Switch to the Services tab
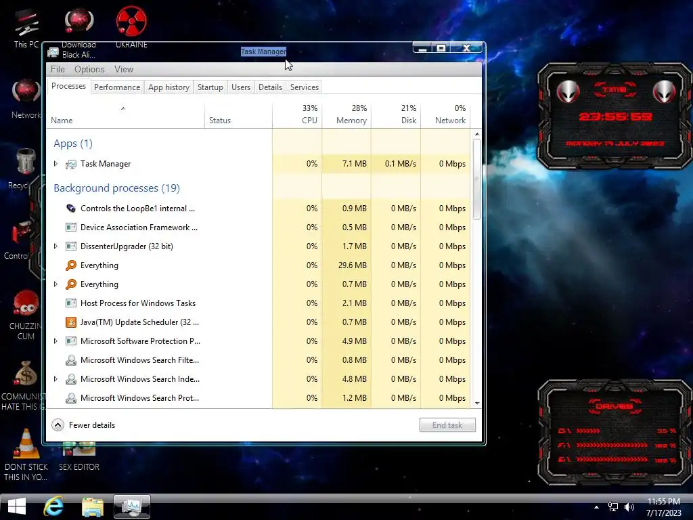The width and height of the screenshot is (693, 520). pos(305,87)
